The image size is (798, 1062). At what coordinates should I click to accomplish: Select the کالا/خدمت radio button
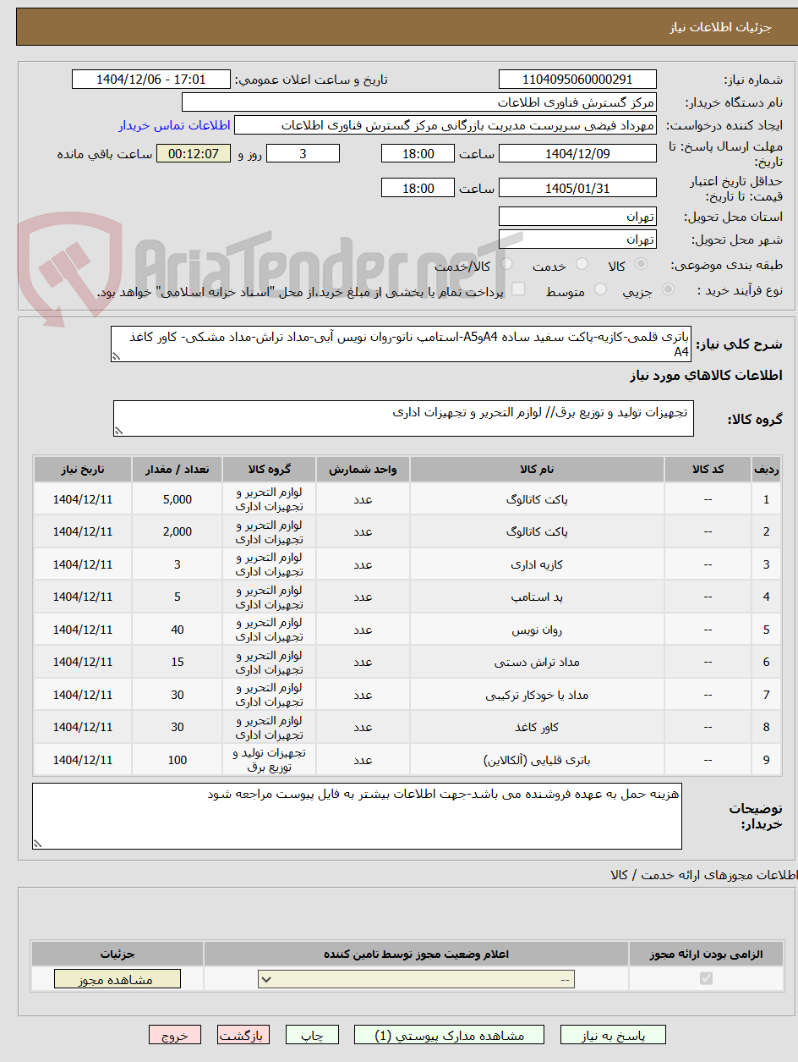506,265
